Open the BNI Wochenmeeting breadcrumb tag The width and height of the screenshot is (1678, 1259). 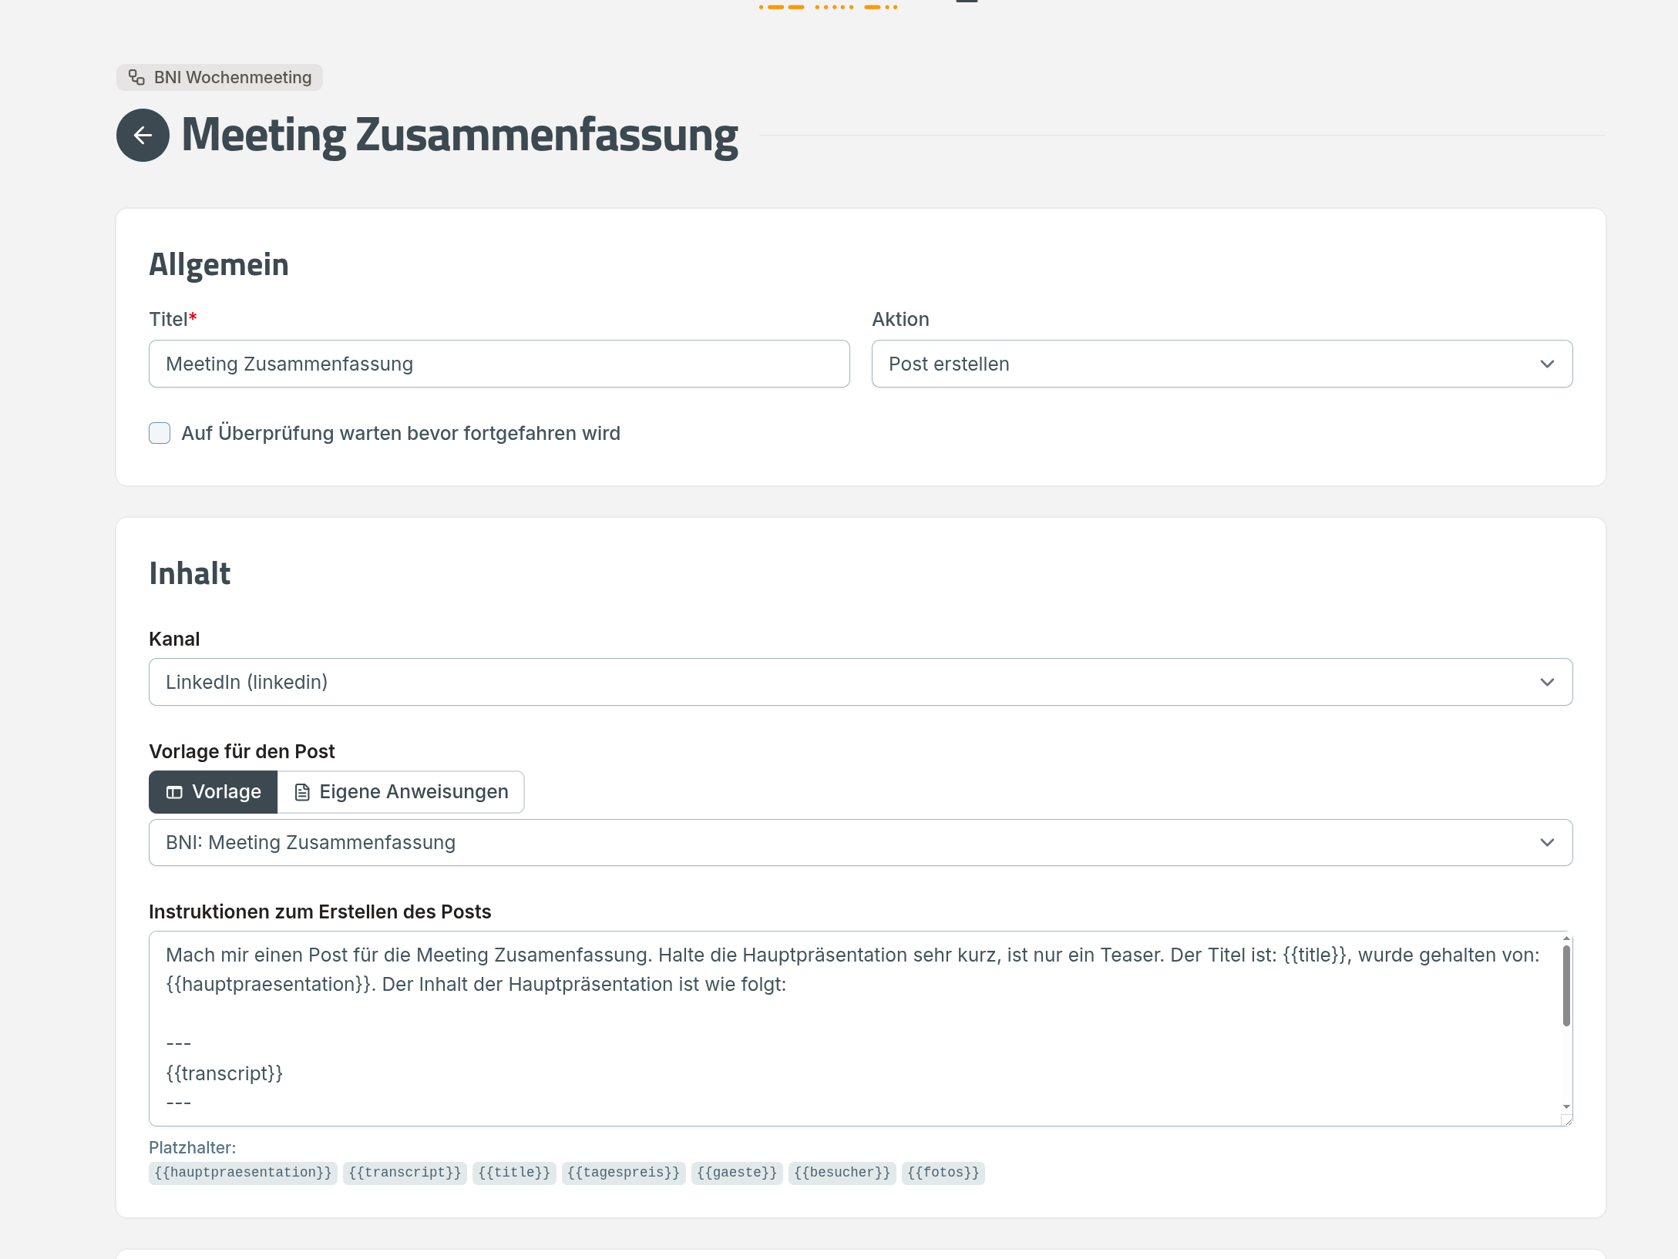coord(220,78)
